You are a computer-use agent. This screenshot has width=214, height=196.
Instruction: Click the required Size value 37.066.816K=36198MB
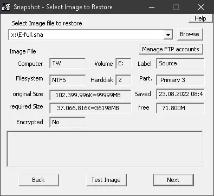pos(90,108)
